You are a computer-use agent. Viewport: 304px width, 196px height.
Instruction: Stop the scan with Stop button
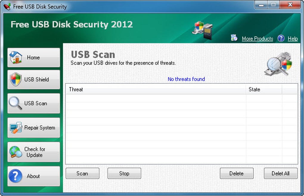124,173
